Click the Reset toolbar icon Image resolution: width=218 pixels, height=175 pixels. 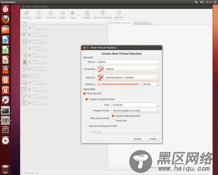87,15
